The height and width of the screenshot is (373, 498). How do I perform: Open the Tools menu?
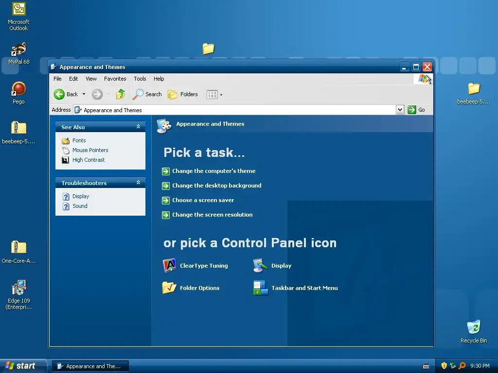click(140, 79)
